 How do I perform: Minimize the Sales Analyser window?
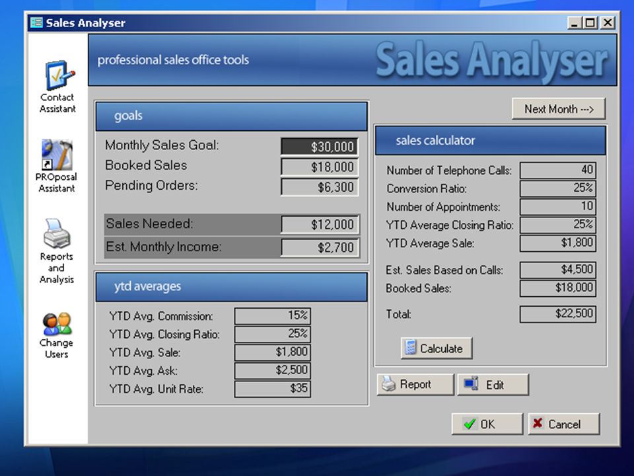(x=574, y=22)
